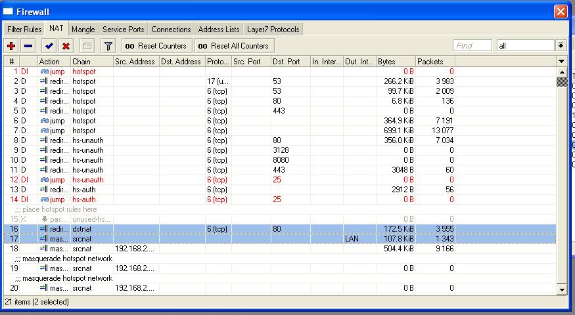Screen dimensions: 575x315
Task: Click the Reset Counters button
Action: (156, 46)
